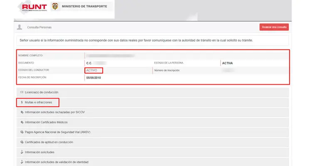This screenshot has height=166, width=312.
Task: Click the Realizar otra consulta button
Action: pos(274,27)
